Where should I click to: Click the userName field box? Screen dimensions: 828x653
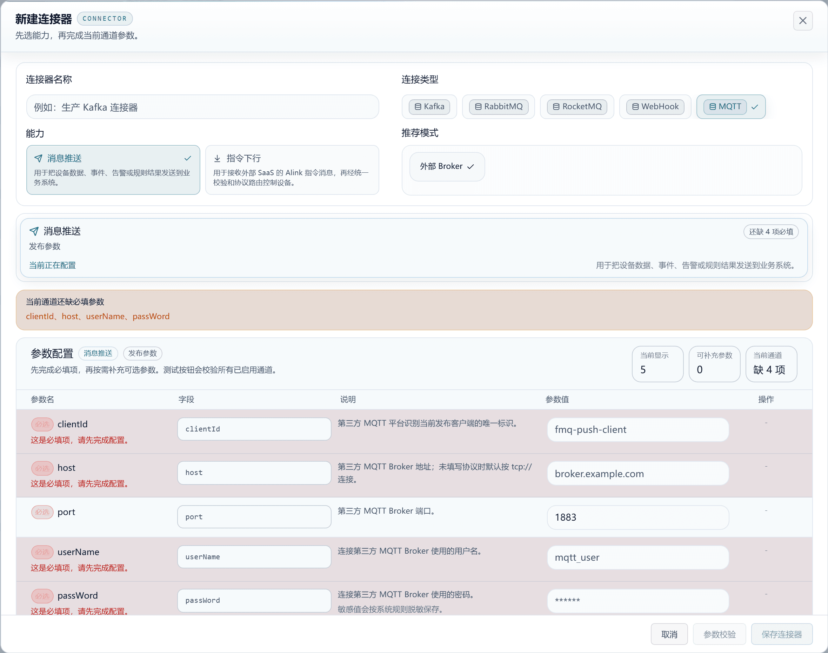point(254,557)
